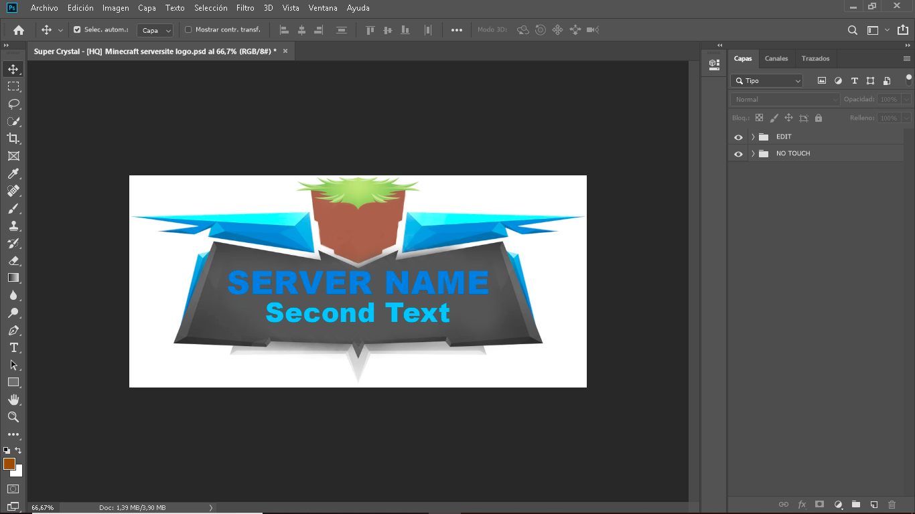Select the Rectangle shape tool

point(13,382)
